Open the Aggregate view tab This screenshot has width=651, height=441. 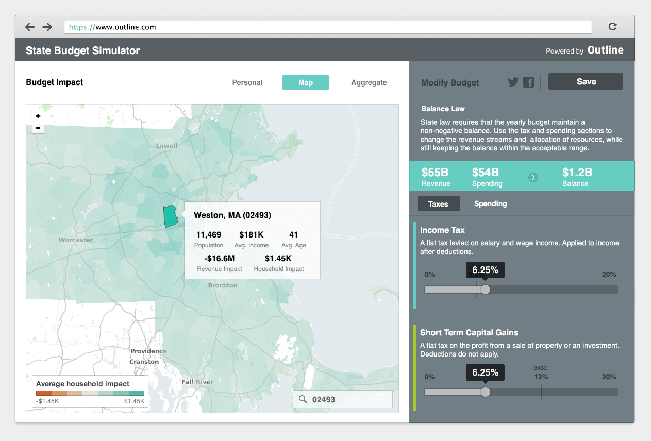369,82
